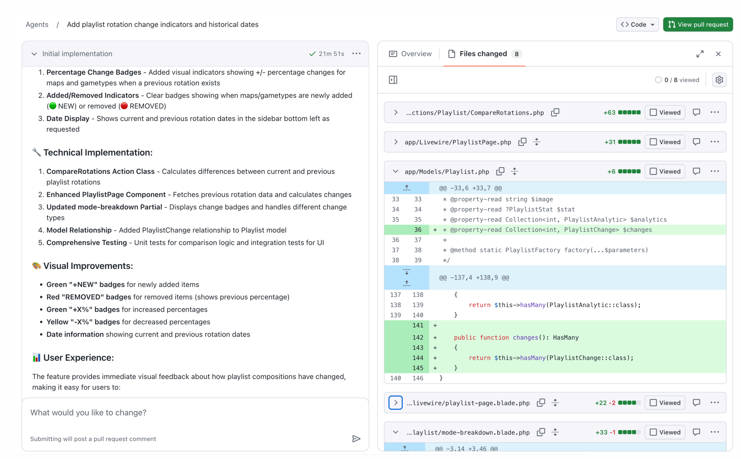Toggle the file tree sidebar
The height and width of the screenshot is (459, 741).
tap(393, 80)
